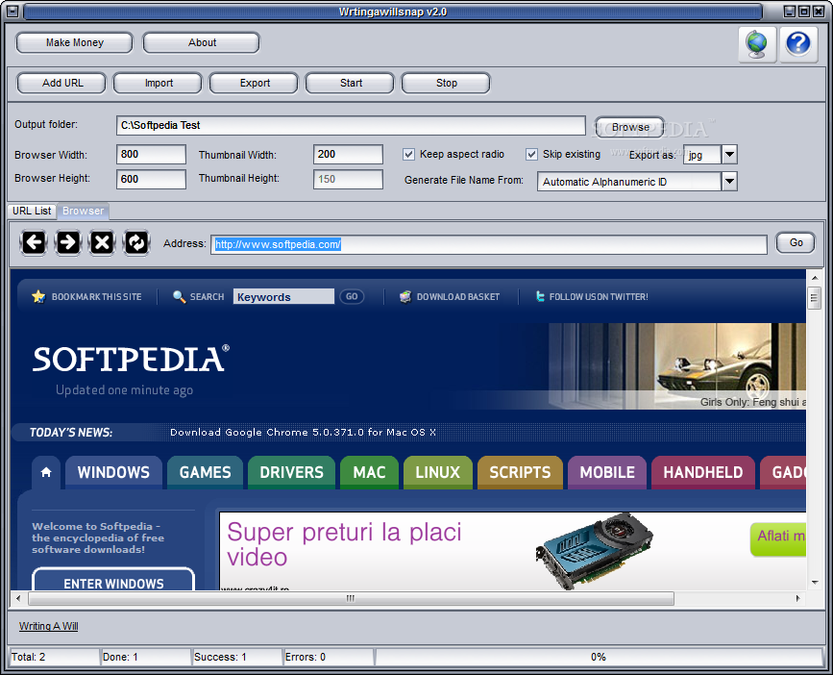
Task: Switch to the Browser tab
Action: click(83, 211)
